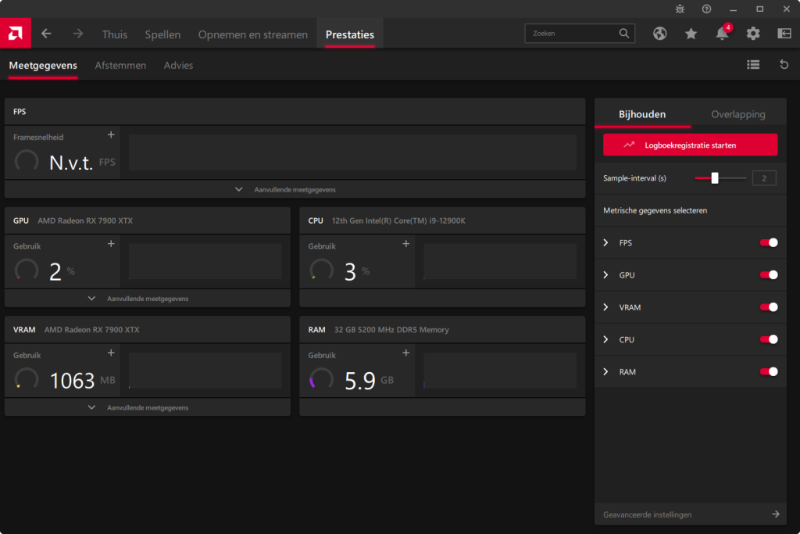Switch to list view layout icon

753,65
